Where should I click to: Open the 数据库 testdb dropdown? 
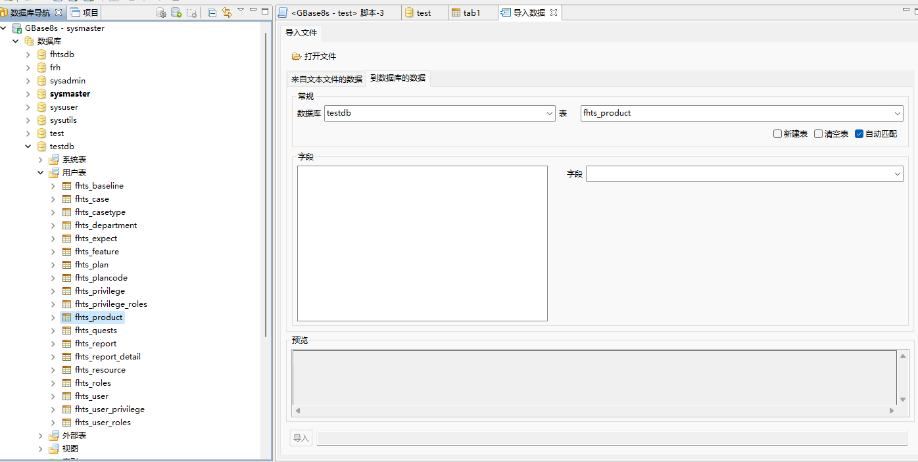coord(550,113)
